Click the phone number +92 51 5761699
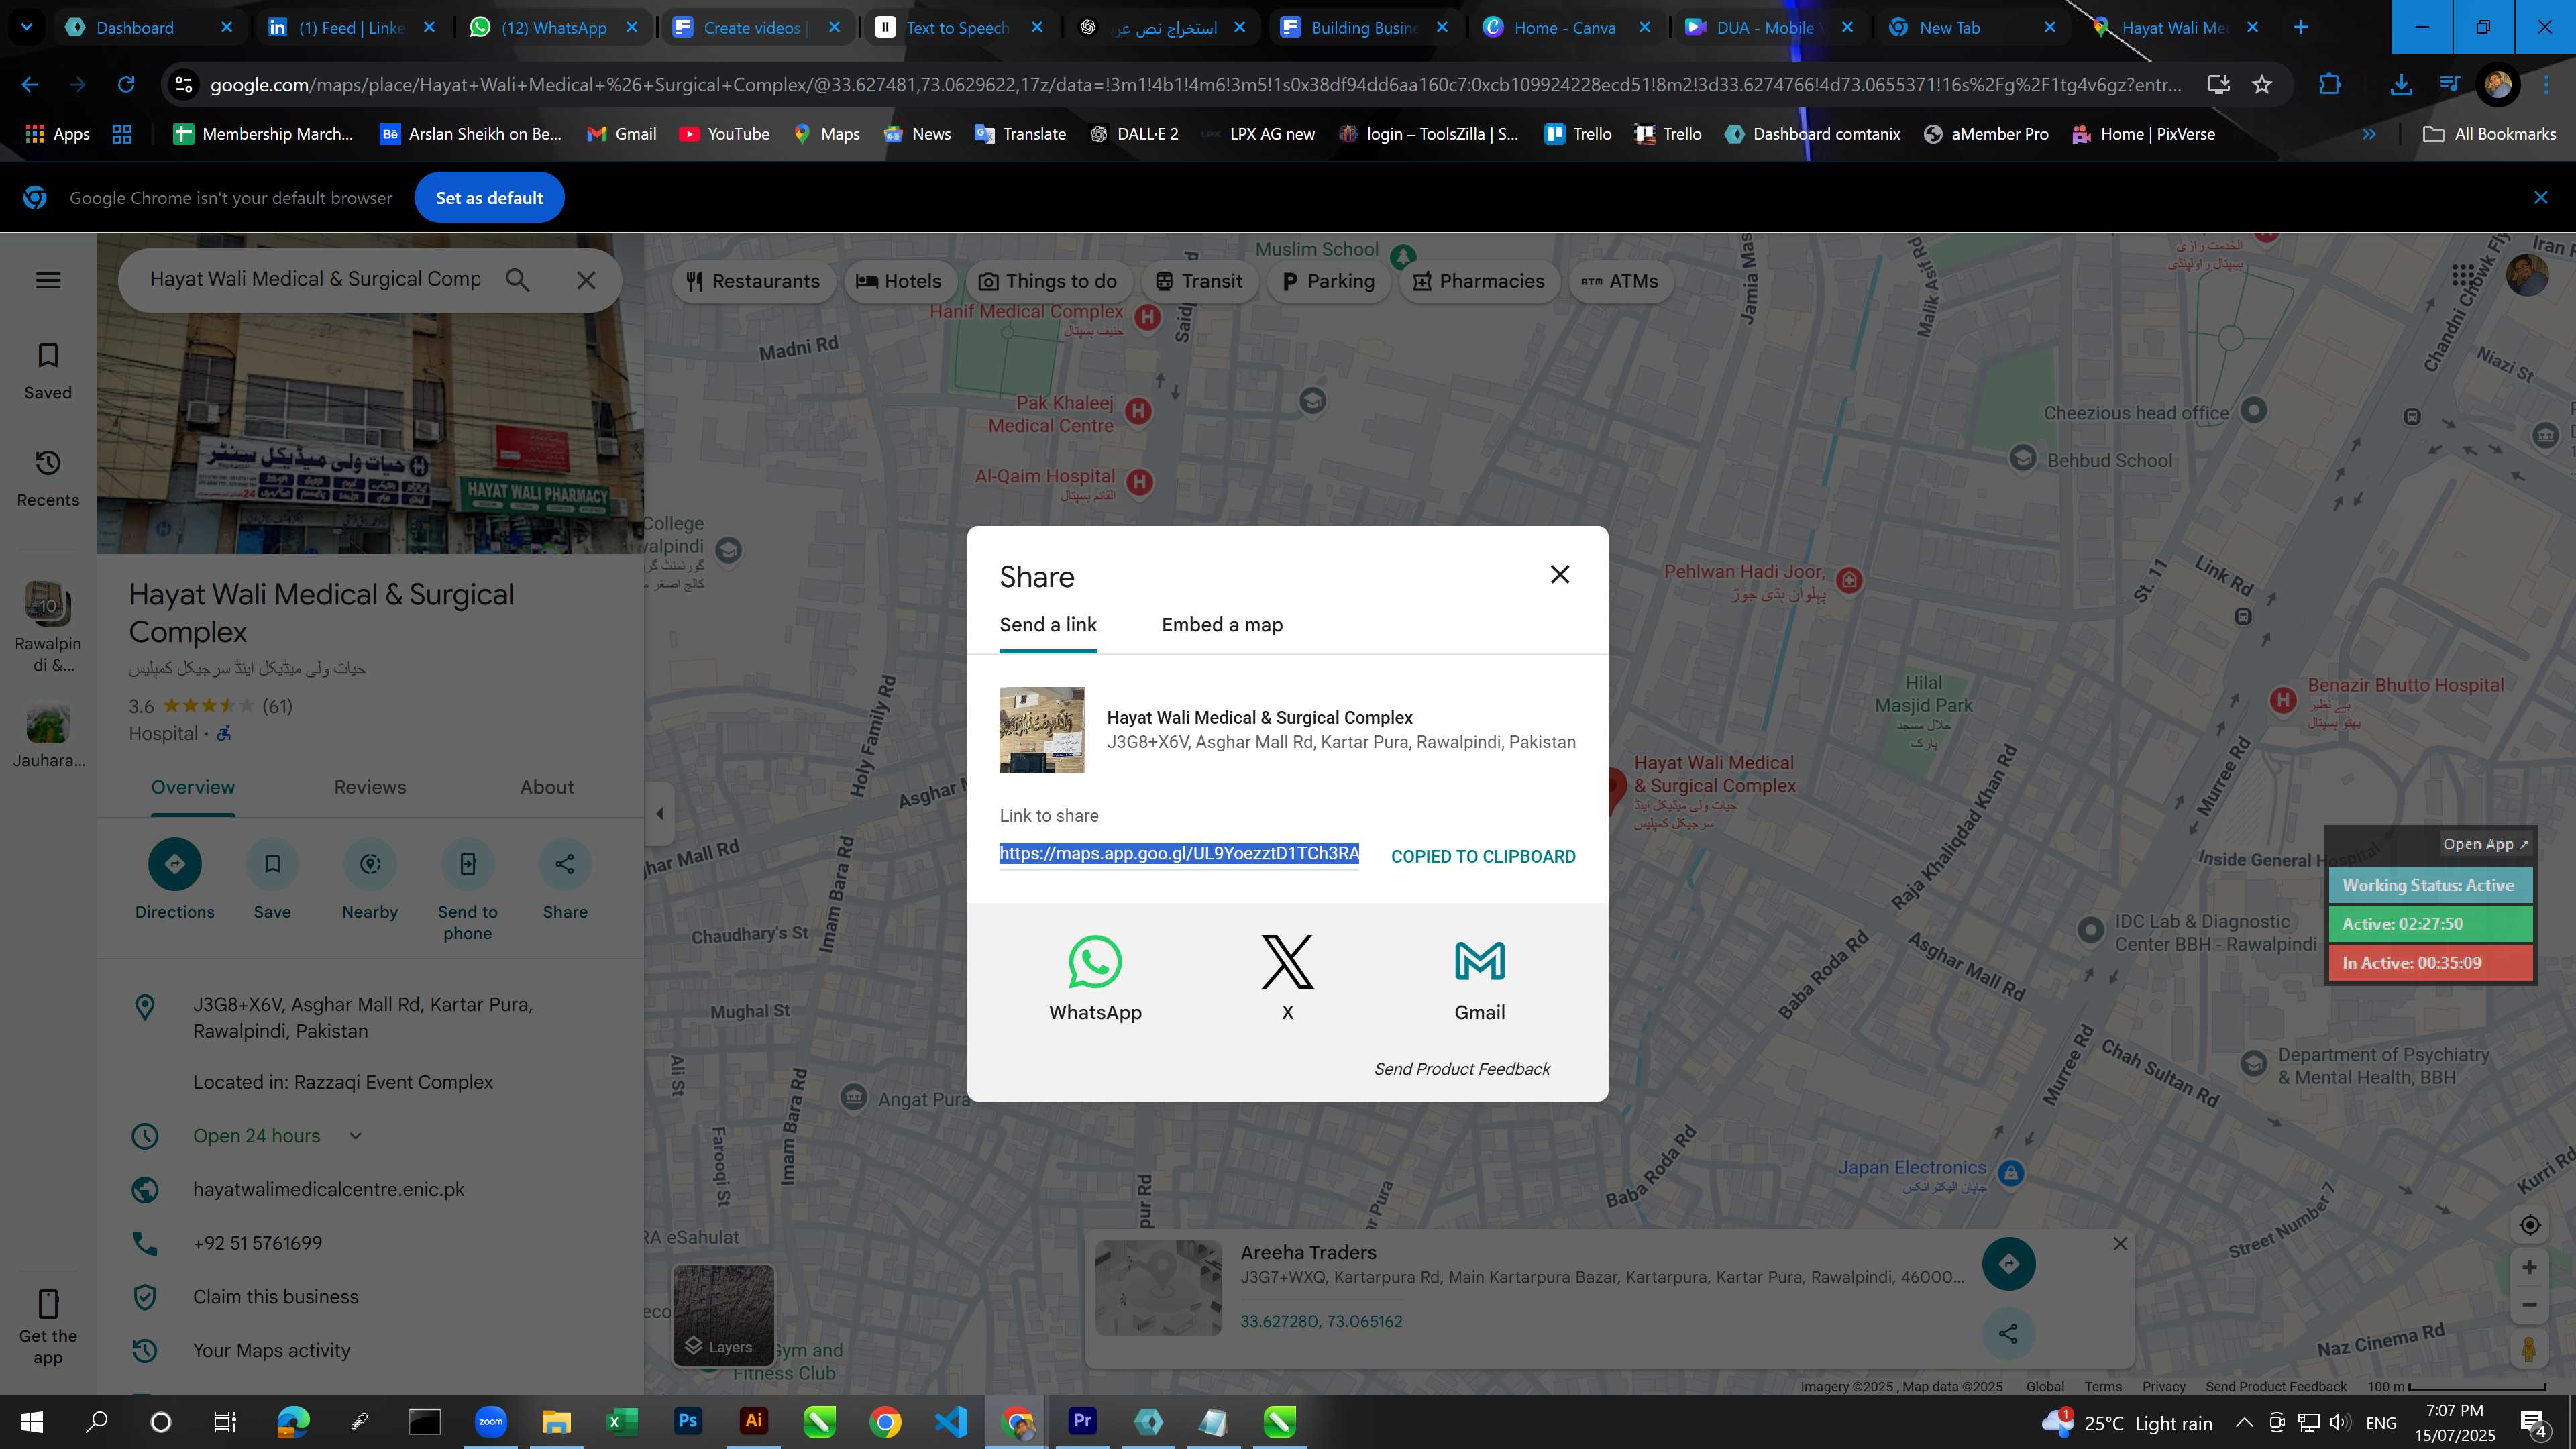Screen dimensions: 2576x1449 click(x=258, y=1243)
